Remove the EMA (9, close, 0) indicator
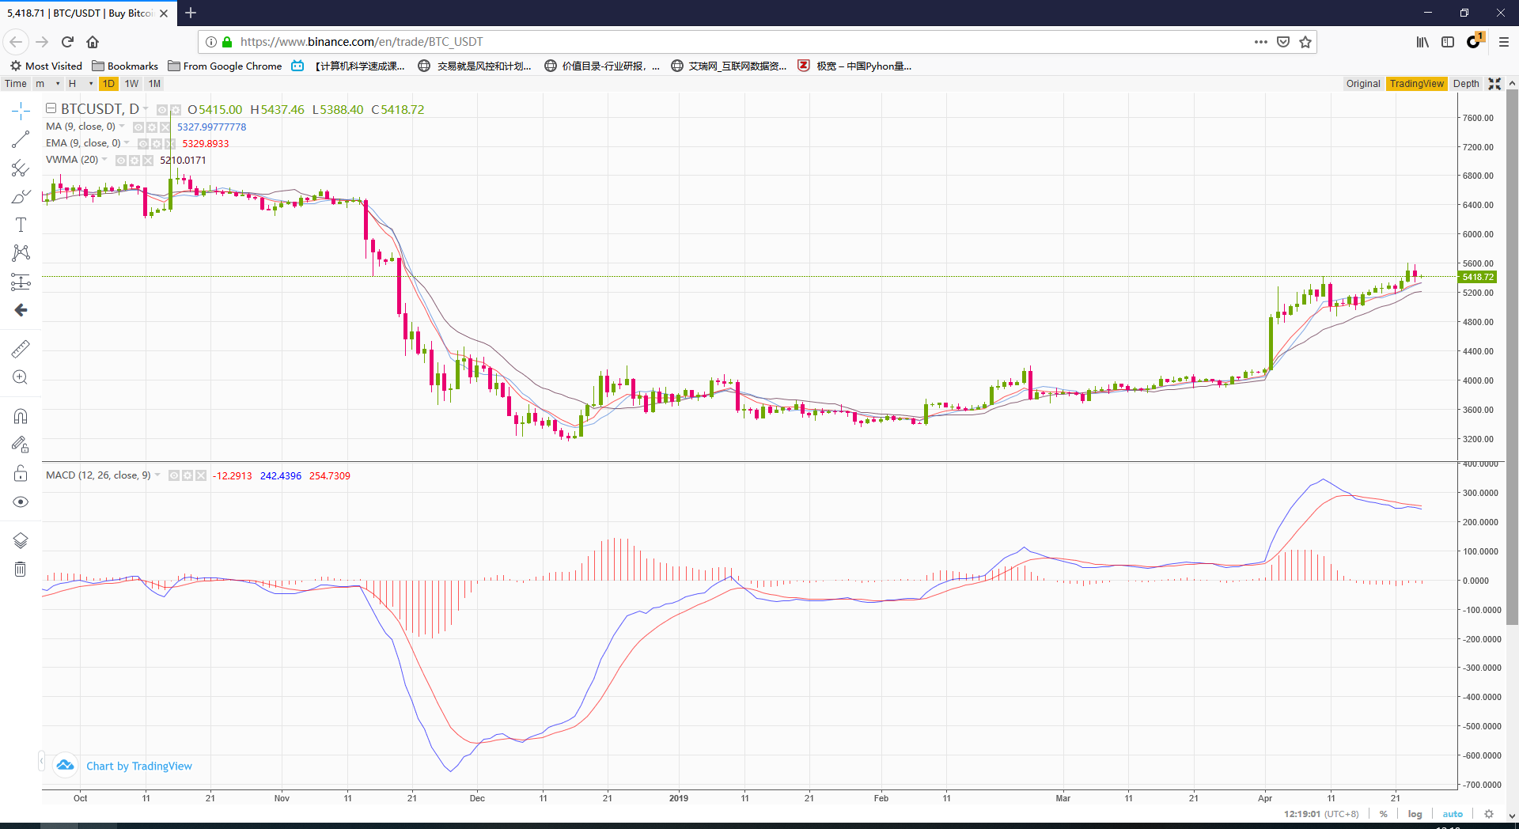This screenshot has width=1519, height=829. (x=169, y=144)
